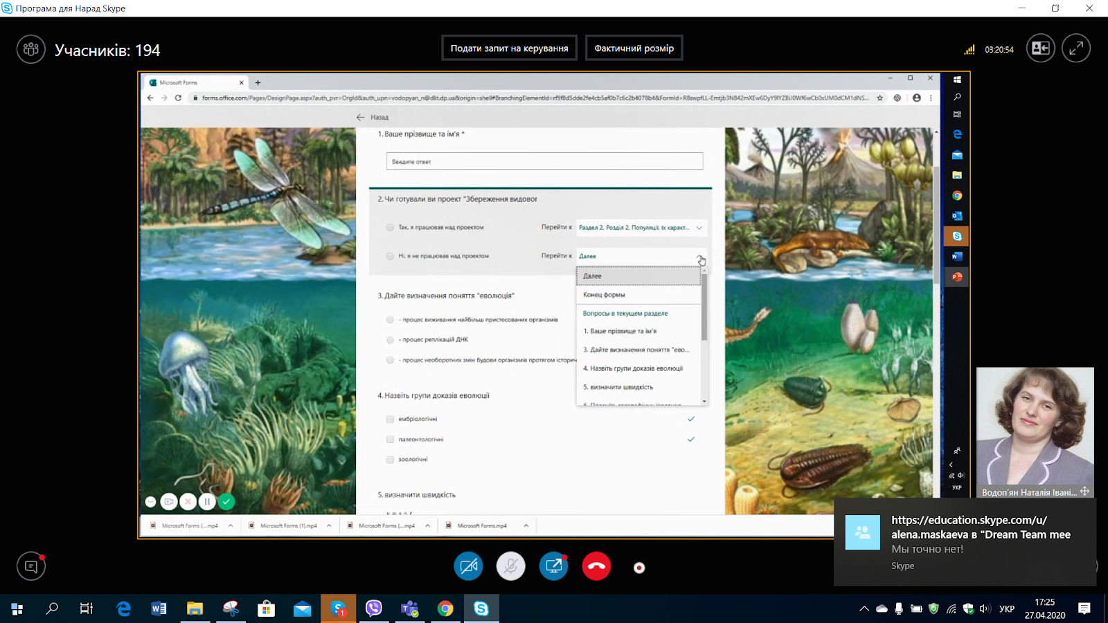Select radio процес виживання найбільш пристосованих
The width and height of the screenshot is (1108, 623).
390,320
